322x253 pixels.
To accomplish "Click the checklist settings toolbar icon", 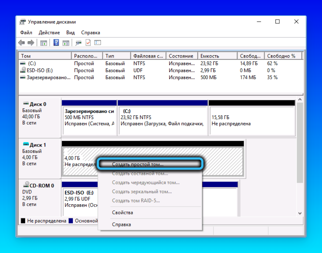I will tap(97, 43).
